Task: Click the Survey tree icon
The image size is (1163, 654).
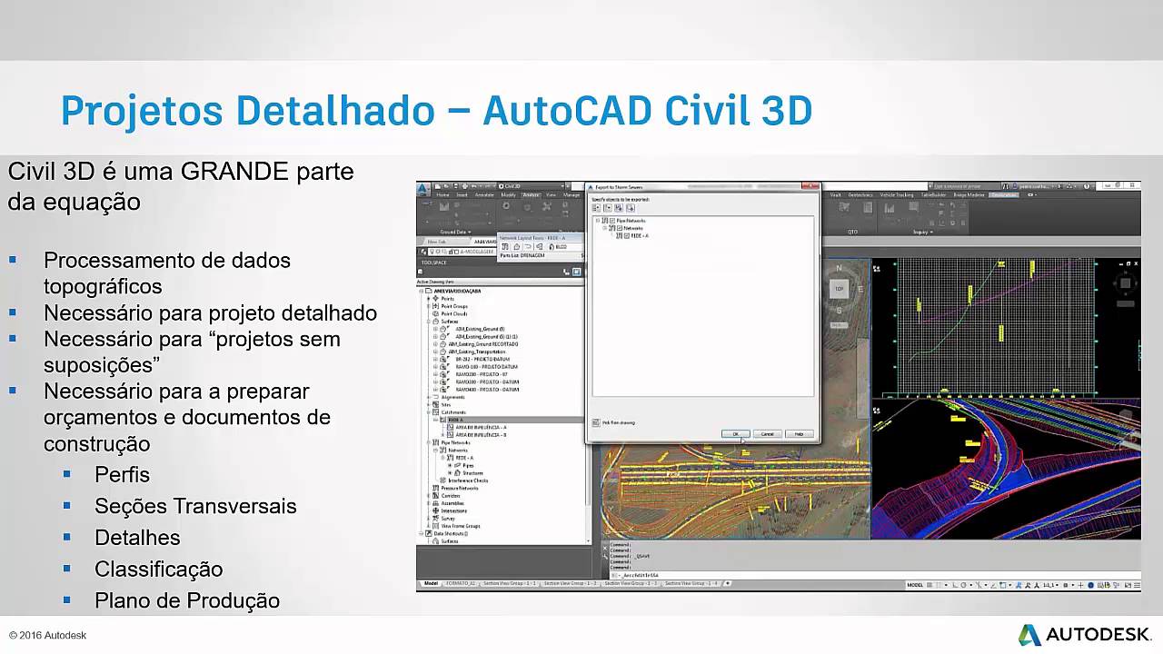Action: pos(436,518)
